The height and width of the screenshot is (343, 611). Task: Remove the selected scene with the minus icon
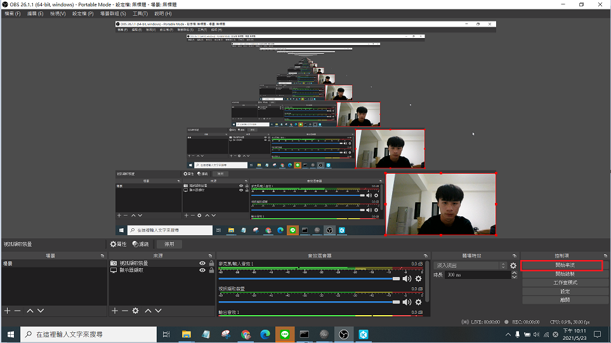tap(17, 311)
